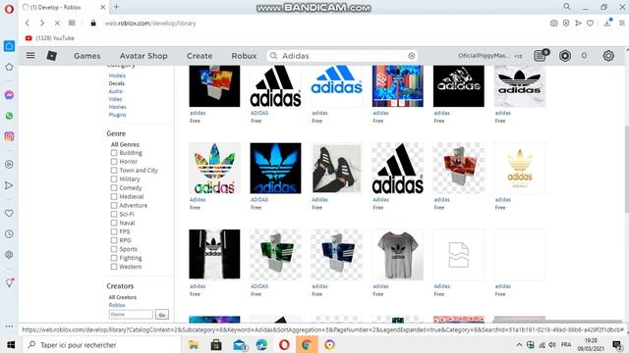Open the Avatar Shop tab

143,56
